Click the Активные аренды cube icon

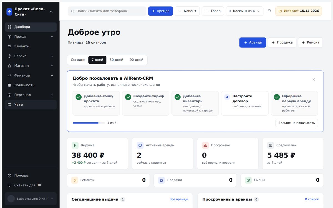click(140, 145)
